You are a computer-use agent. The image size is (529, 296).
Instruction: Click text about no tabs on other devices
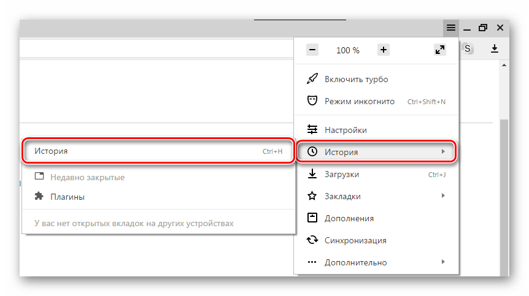click(134, 223)
